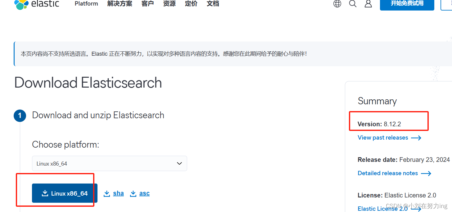Open the asc signature link
The width and height of the screenshot is (452, 212).
click(140, 193)
